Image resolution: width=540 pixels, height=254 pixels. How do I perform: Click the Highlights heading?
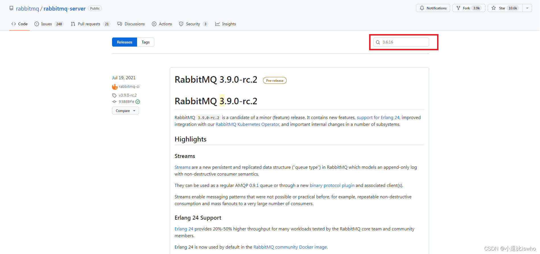pyautogui.click(x=191, y=139)
